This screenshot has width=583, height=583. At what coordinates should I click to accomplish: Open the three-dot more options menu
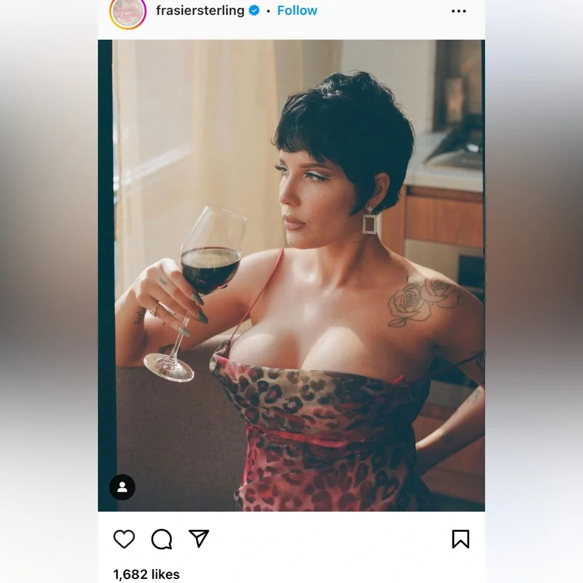point(459,11)
